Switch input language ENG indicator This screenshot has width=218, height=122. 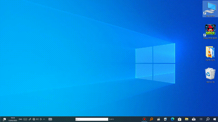[20, 119]
